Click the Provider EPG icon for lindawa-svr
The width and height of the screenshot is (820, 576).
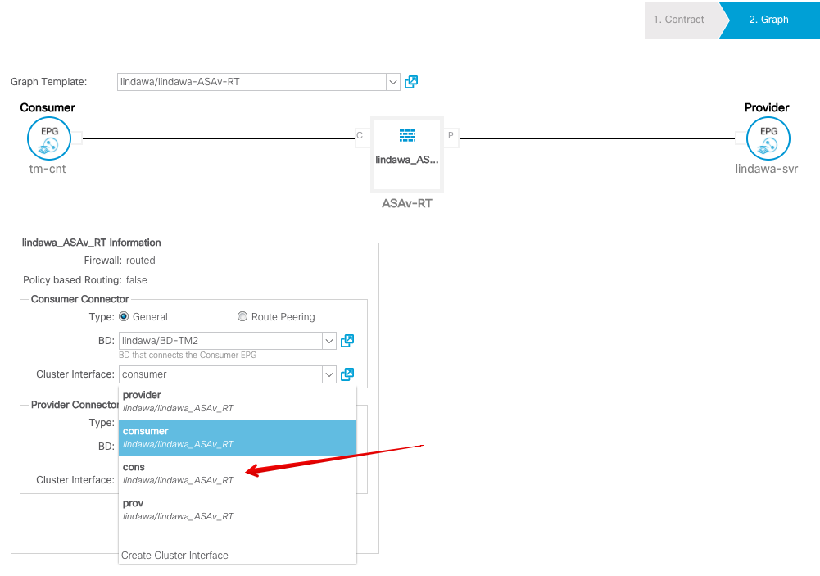pyautogui.click(x=767, y=138)
